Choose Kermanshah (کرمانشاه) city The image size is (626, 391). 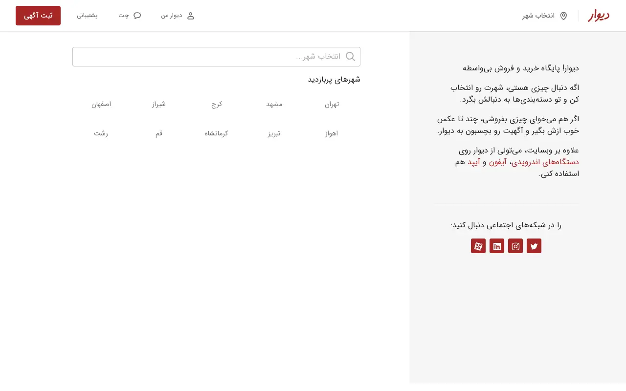tap(217, 133)
